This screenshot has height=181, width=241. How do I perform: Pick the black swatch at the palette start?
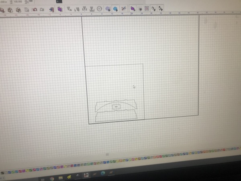tap(2, 173)
